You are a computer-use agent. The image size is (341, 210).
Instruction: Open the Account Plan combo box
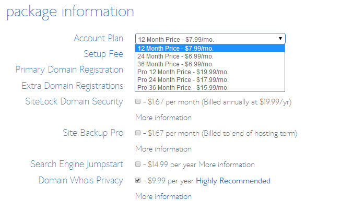pyautogui.click(x=209, y=39)
